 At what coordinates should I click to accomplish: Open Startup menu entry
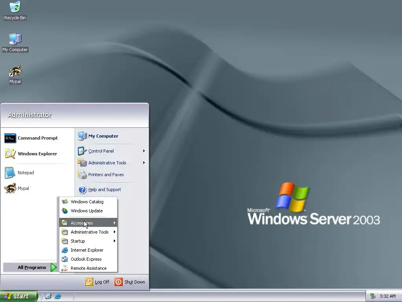click(88, 241)
